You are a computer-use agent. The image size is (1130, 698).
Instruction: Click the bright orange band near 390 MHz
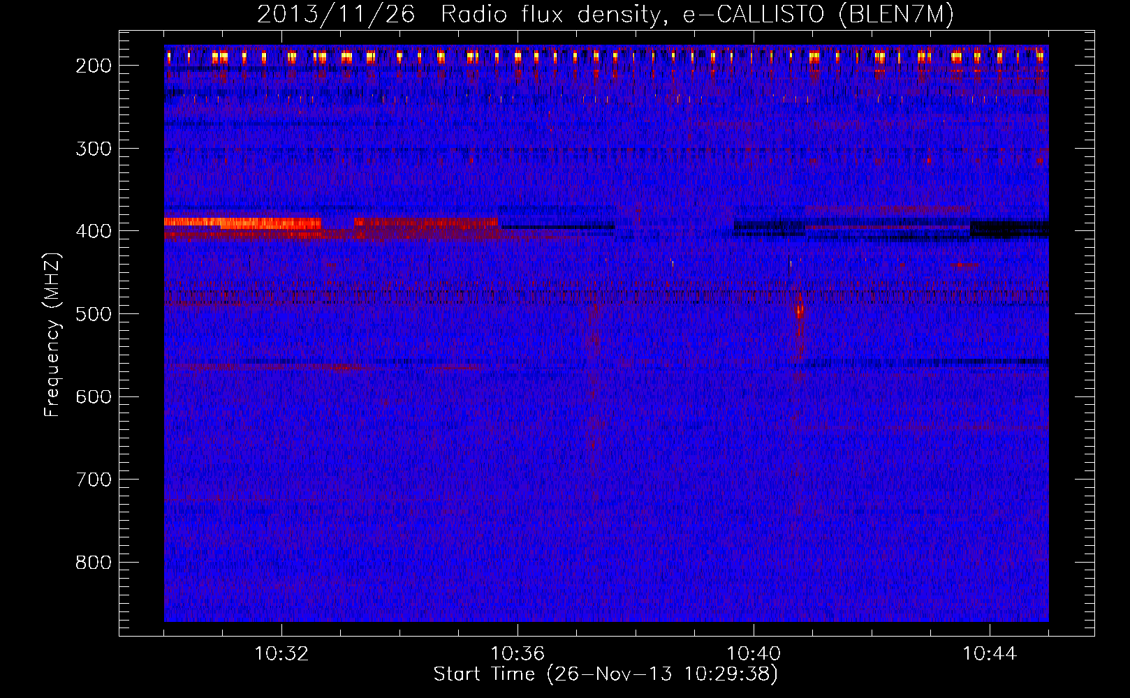click(243, 223)
